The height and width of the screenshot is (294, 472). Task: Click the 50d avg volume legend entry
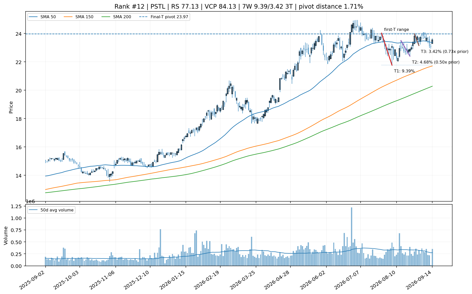(x=51, y=210)
